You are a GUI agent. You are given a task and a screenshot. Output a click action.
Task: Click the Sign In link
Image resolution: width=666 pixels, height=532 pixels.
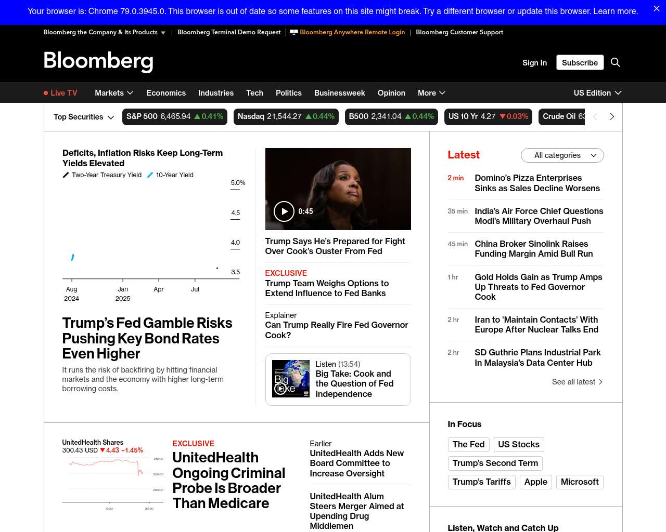tap(534, 62)
